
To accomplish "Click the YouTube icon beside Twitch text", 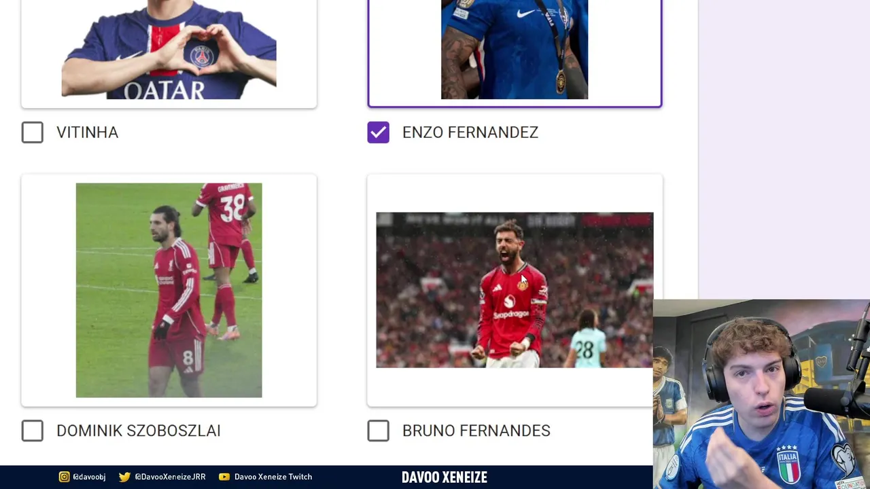I will (x=224, y=477).
